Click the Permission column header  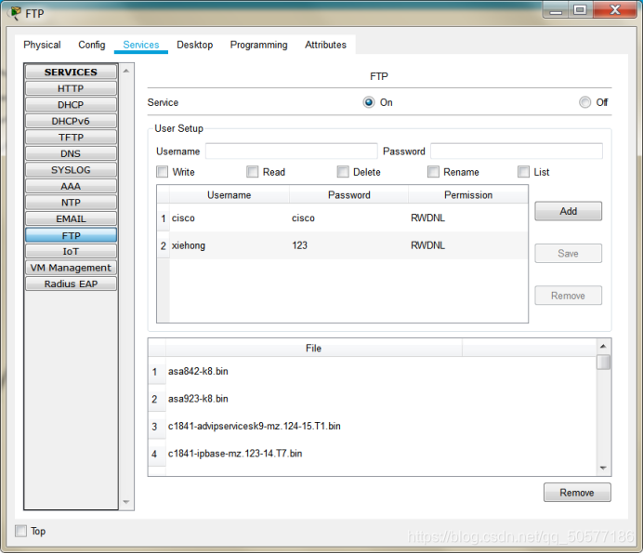[468, 195]
